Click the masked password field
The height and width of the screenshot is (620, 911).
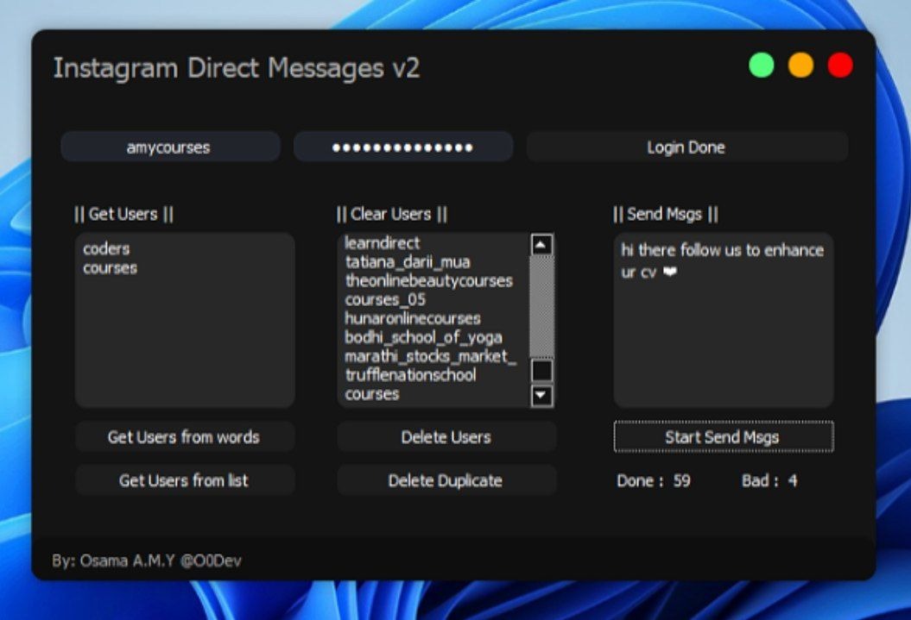coord(403,147)
